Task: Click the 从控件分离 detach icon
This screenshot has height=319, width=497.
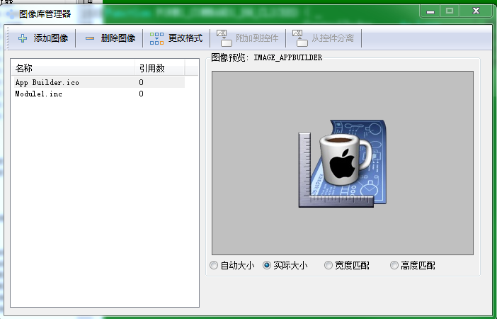Action: point(300,38)
